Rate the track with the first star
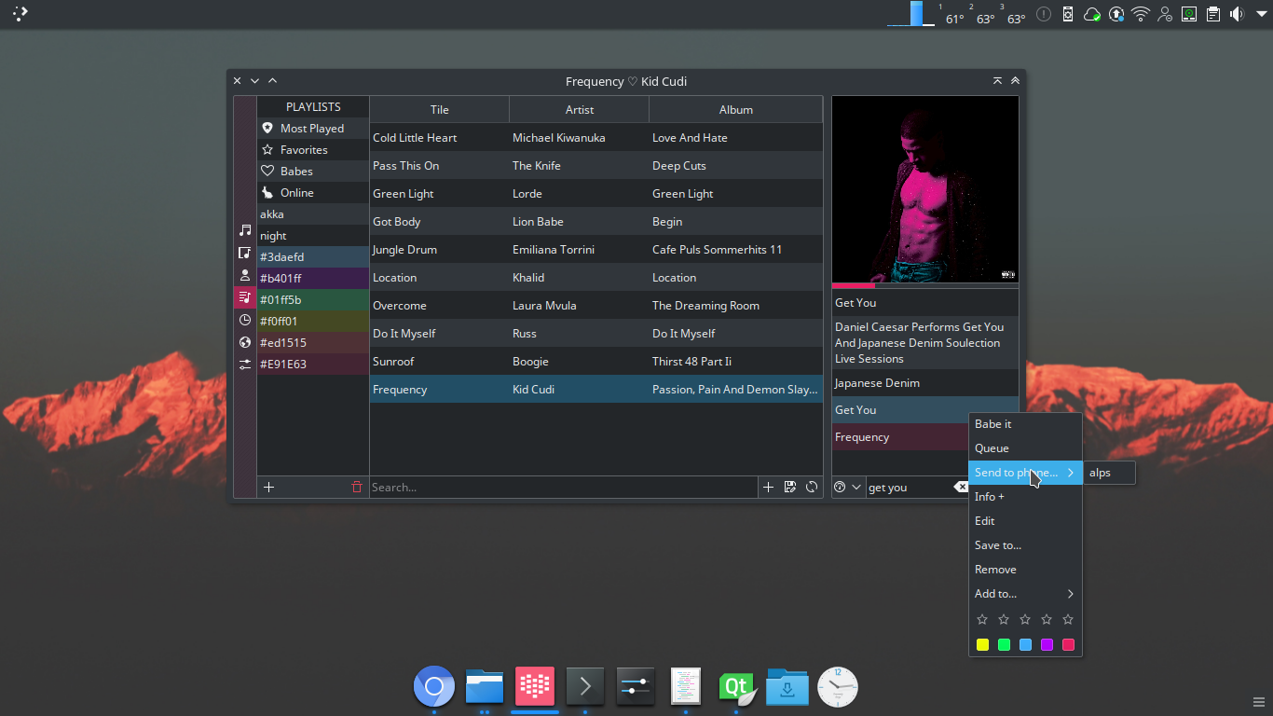Viewport: 1273px width, 716px height. point(982,619)
